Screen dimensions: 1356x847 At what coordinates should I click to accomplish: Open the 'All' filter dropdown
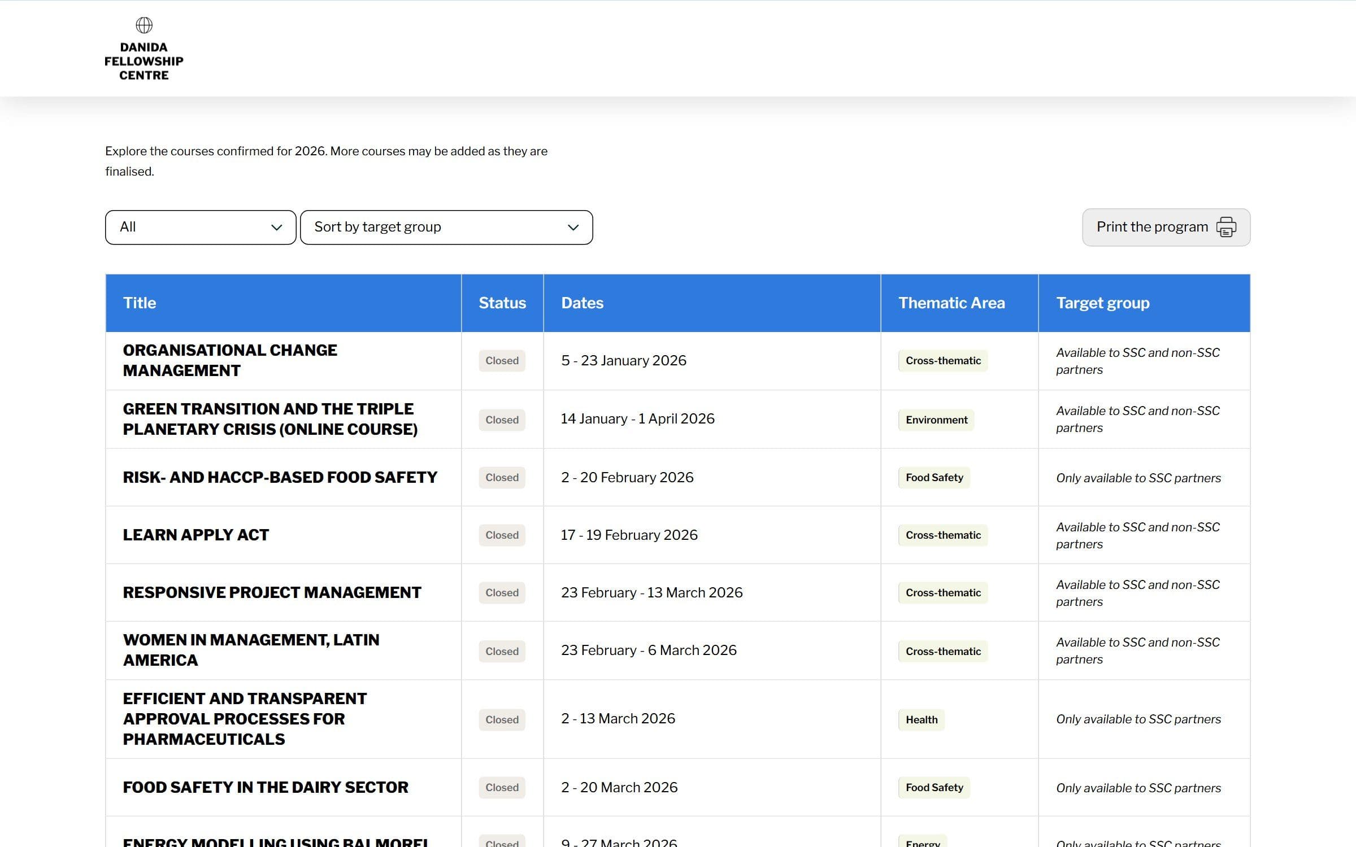coord(201,227)
